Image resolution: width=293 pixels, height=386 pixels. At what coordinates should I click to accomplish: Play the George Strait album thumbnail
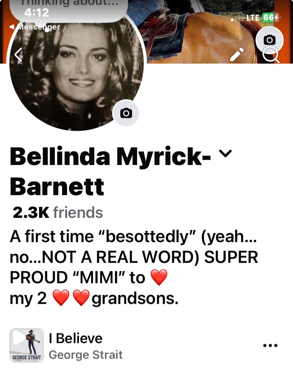click(x=27, y=345)
